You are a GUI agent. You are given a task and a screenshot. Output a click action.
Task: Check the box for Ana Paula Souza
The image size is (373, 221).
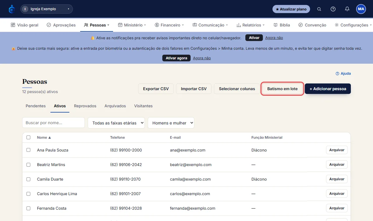point(28,150)
